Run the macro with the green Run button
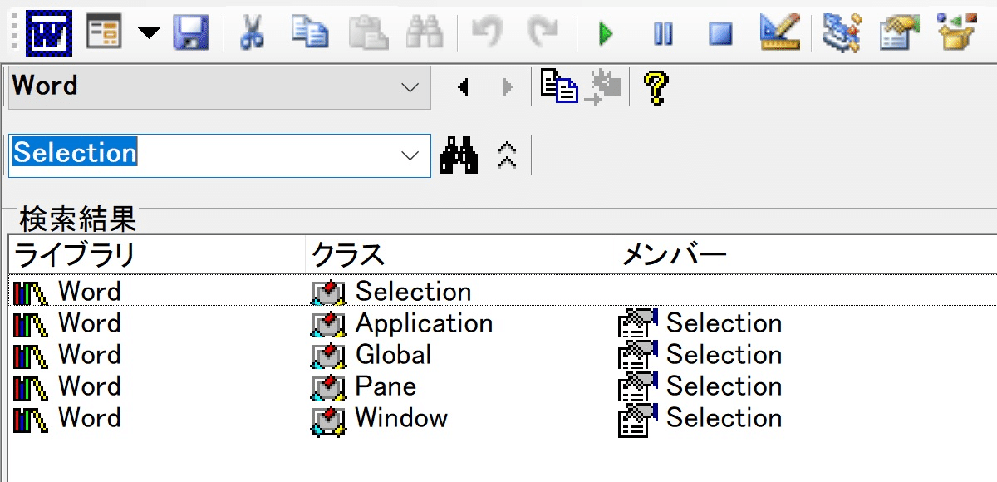This screenshot has width=997, height=482. point(604,35)
